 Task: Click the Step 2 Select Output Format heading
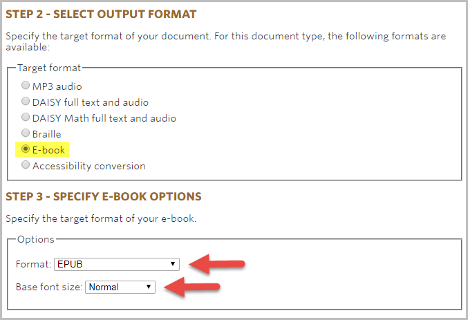101,14
